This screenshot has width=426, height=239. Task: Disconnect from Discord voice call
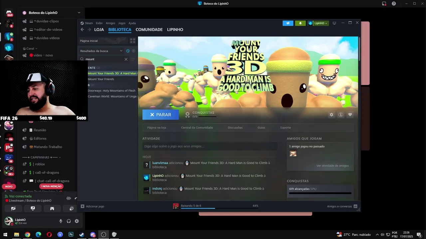tap(76, 198)
